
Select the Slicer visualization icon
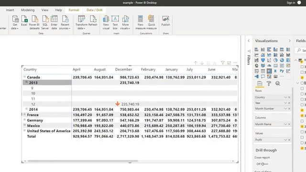(256, 71)
